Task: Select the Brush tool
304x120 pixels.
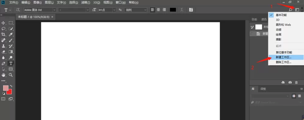Action: (11, 40)
